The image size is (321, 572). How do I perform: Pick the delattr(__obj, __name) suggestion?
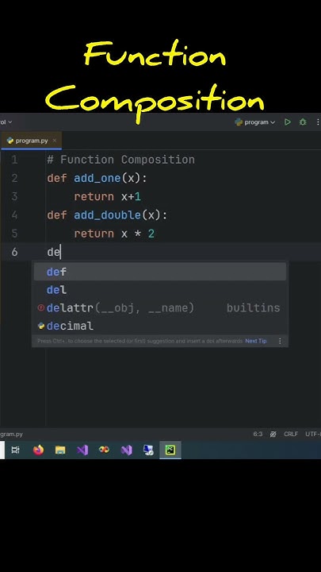(x=160, y=308)
